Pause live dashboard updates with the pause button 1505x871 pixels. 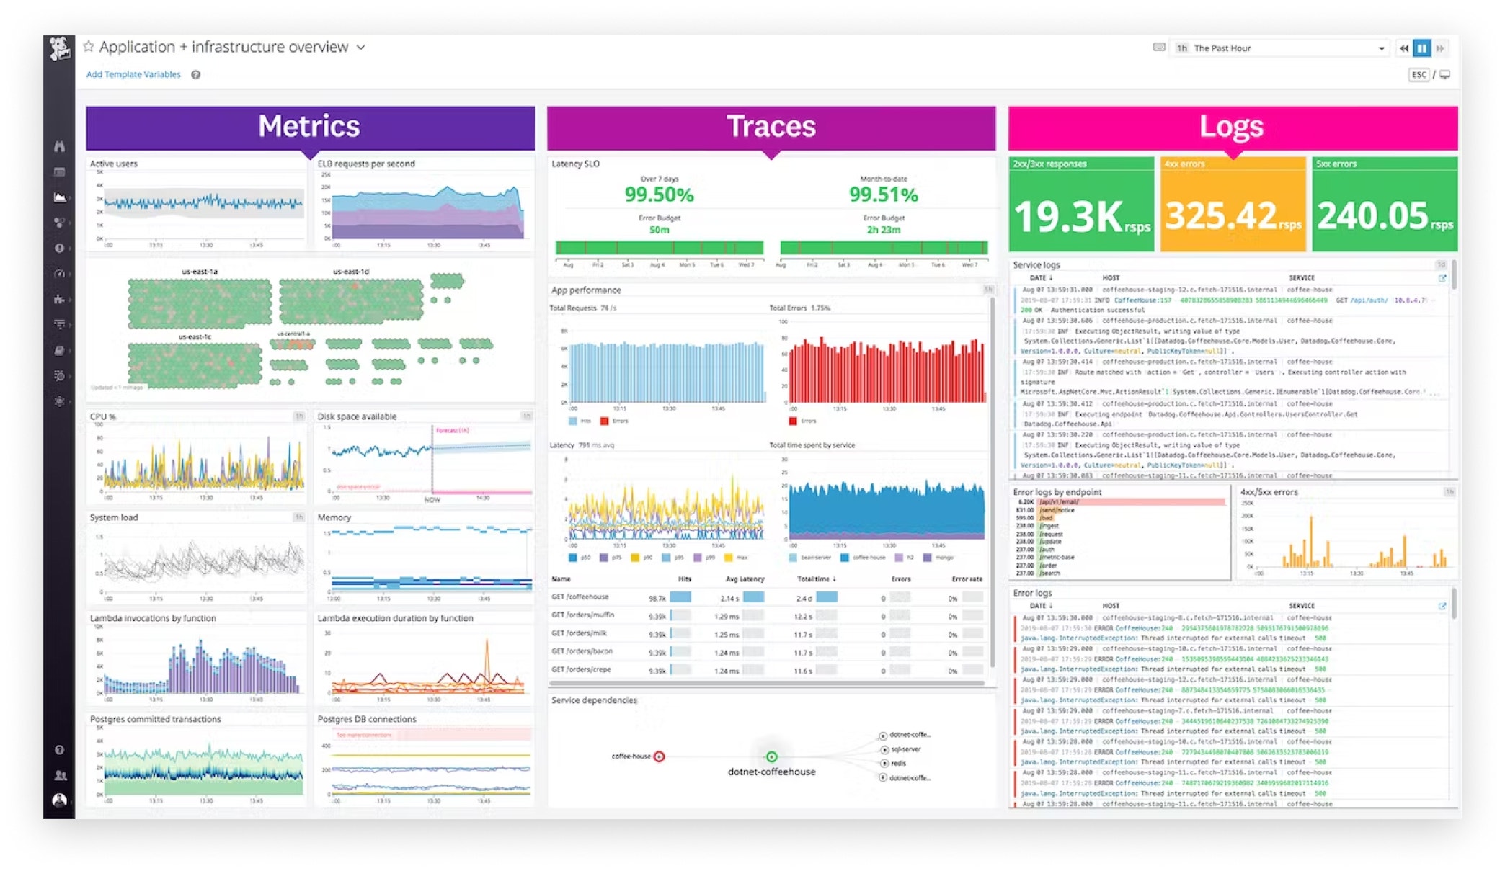pos(1421,48)
